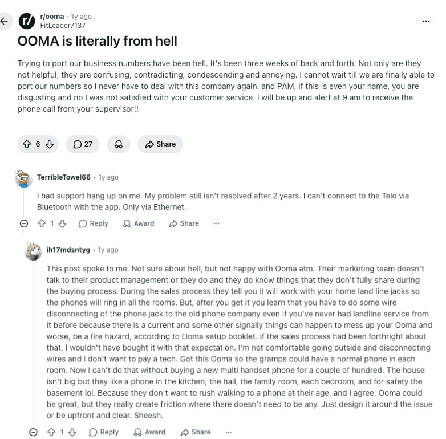Collapse ih17mdsntyg's comment
446x439 pixels.
pyautogui.click(x=33, y=432)
